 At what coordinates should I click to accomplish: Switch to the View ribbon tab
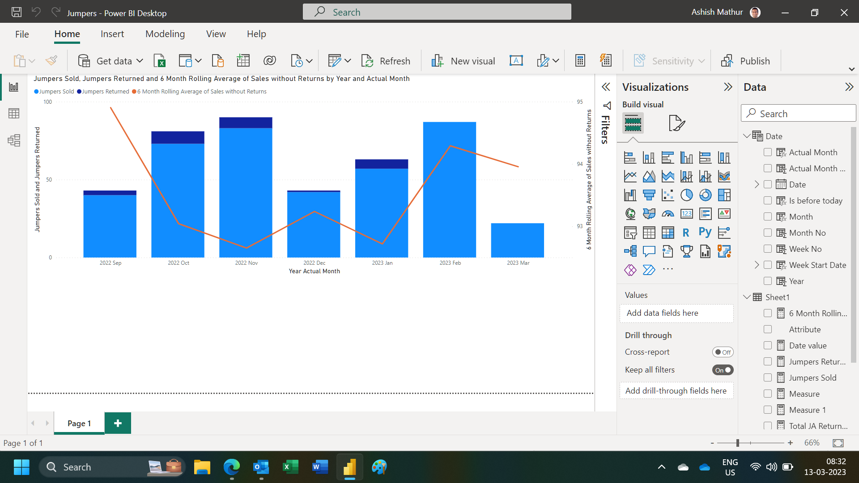(x=216, y=34)
